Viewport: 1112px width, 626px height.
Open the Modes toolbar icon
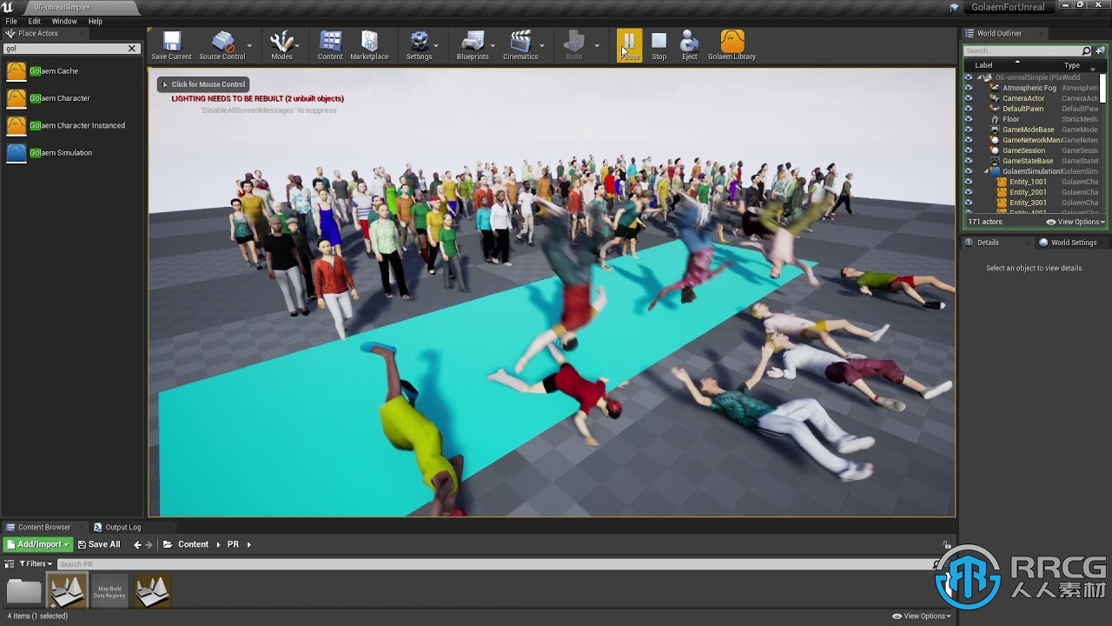(x=281, y=45)
